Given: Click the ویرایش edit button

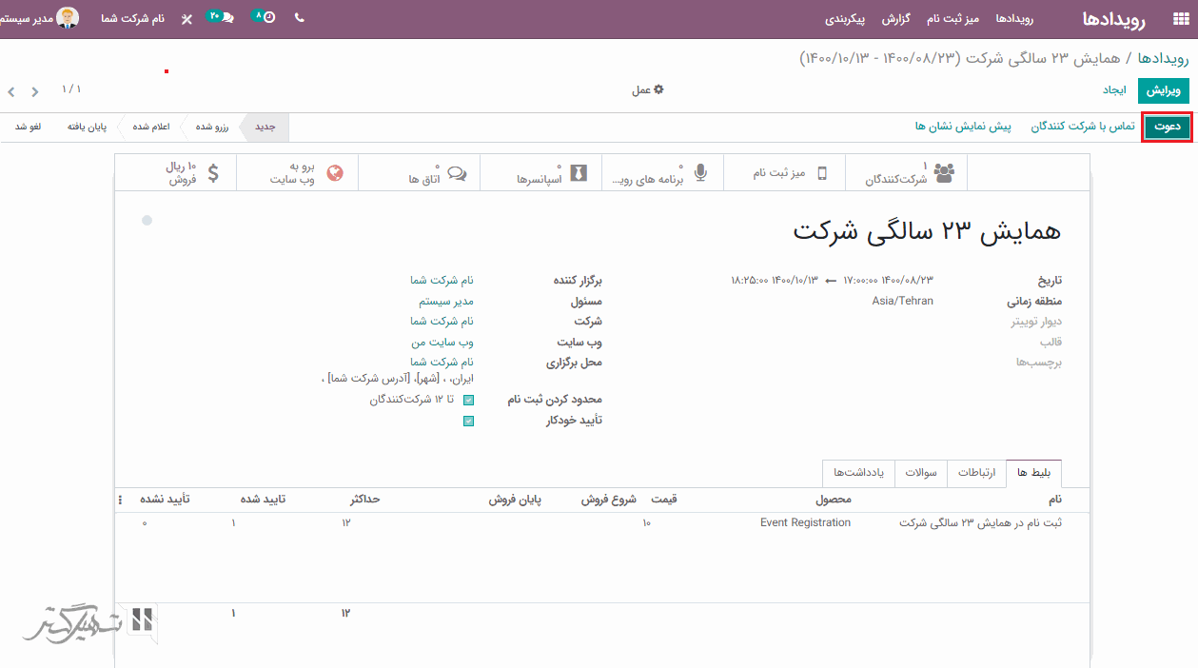Looking at the screenshot, I should click(x=1164, y=90).
